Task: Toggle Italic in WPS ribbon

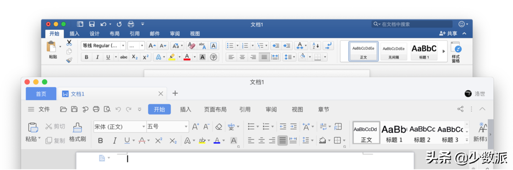Action: coord(115,141)
